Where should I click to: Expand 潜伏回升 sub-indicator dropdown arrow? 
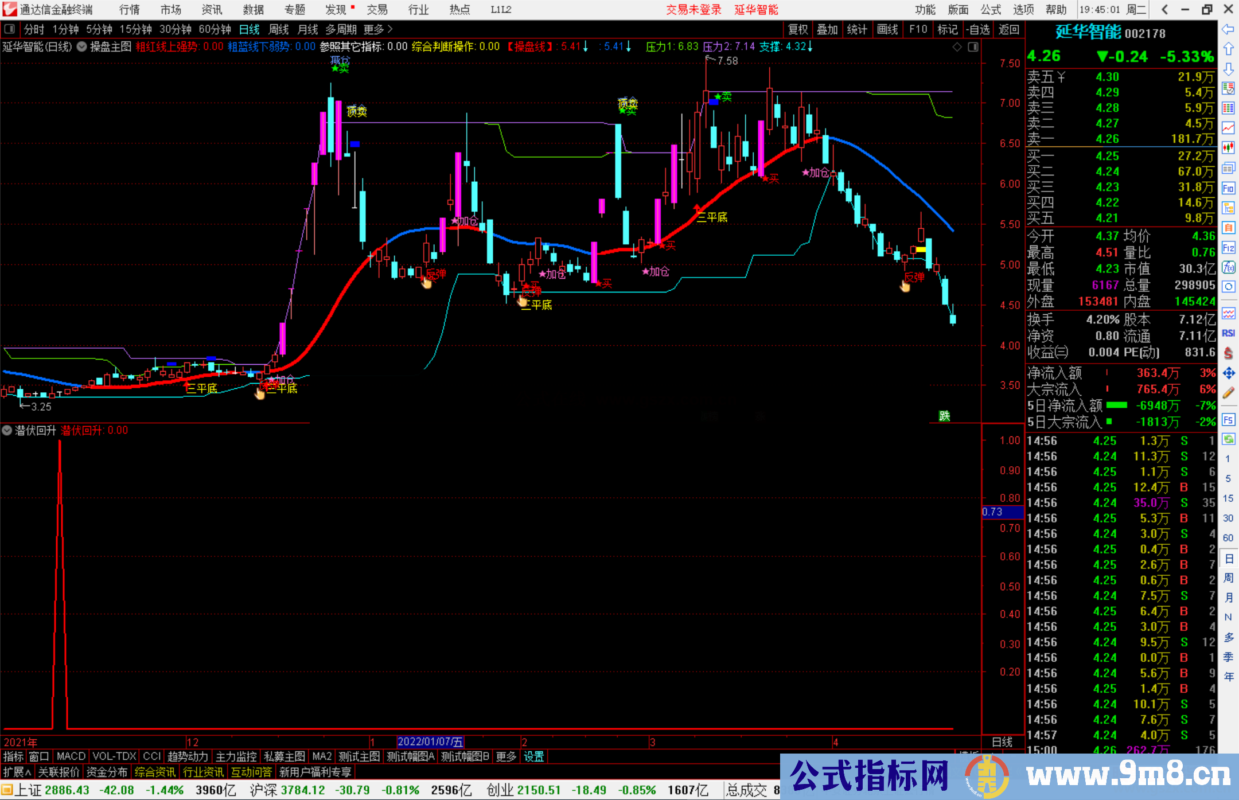point(7,430)
